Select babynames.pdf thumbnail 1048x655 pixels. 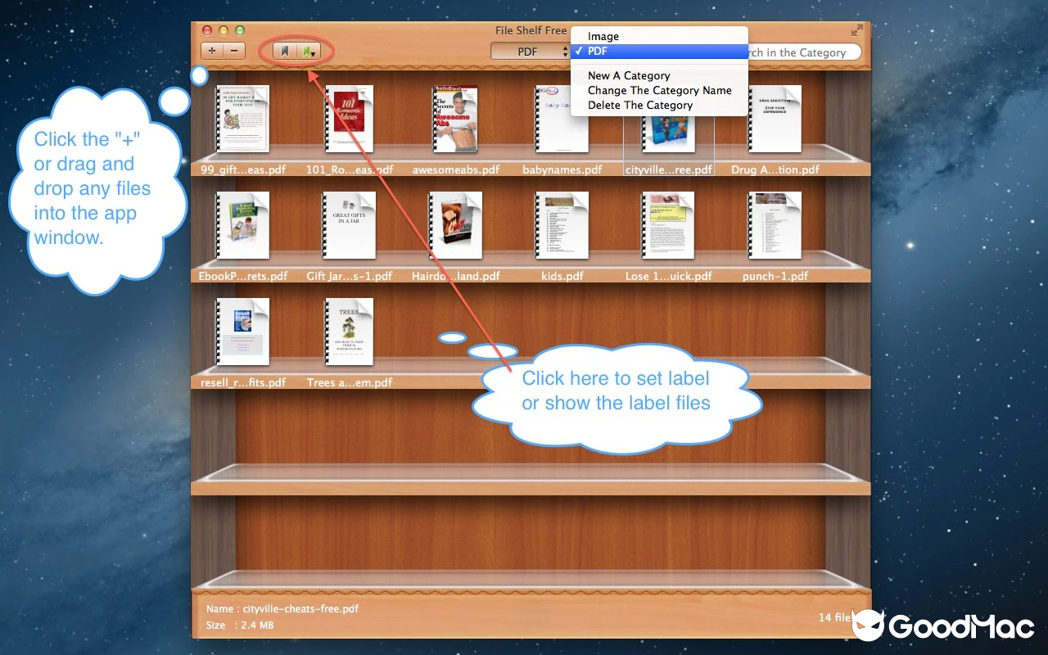[x=562, y=119]
